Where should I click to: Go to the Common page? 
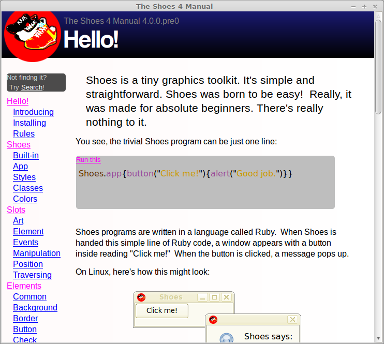29,296
